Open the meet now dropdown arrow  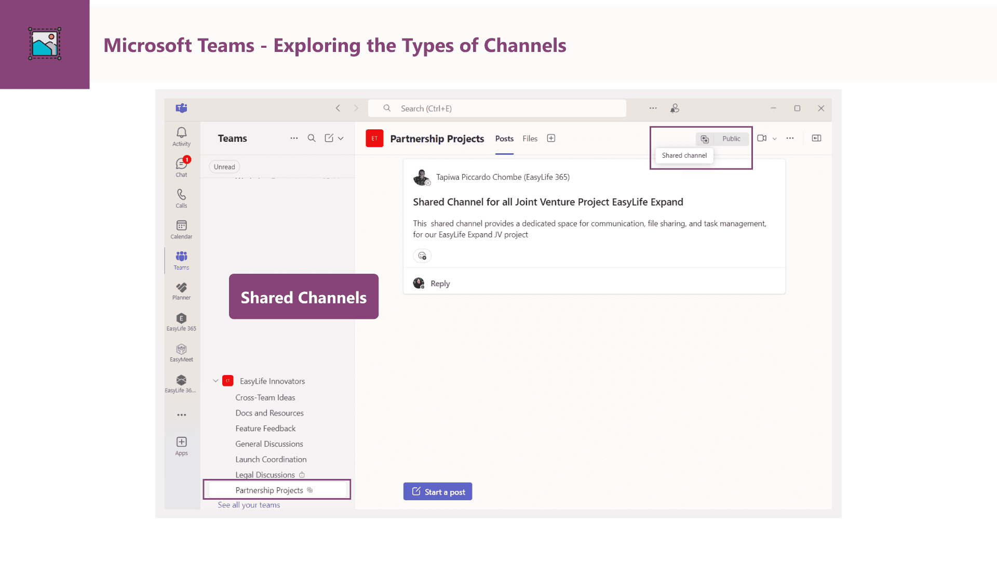774,139
